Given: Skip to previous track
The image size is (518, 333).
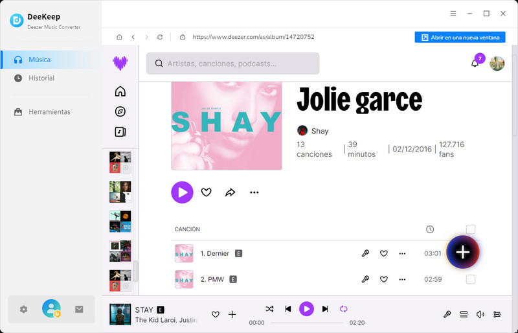Looking at the screenshot, I should [x=288, y=309].
